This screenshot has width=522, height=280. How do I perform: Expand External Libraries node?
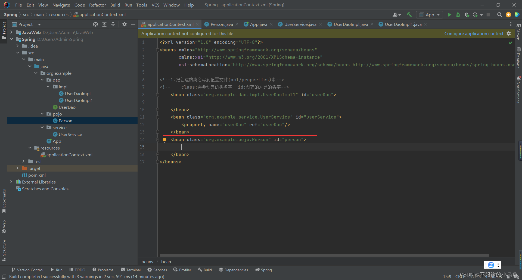(x=11, y=182)
